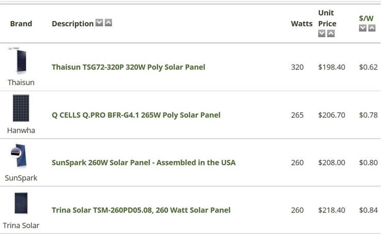
Task: Click the Trina Solar brand label
Action: (x=21, y=225)
